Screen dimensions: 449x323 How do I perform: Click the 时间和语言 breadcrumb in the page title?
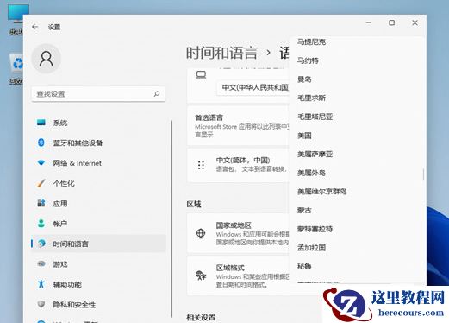[x=221, y=53]
